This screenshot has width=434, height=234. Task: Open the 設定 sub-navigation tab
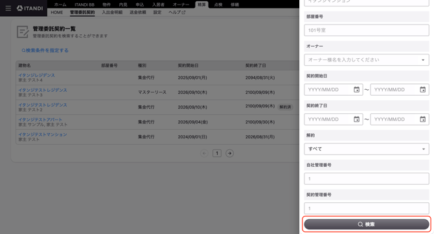[x=157, y=12]
